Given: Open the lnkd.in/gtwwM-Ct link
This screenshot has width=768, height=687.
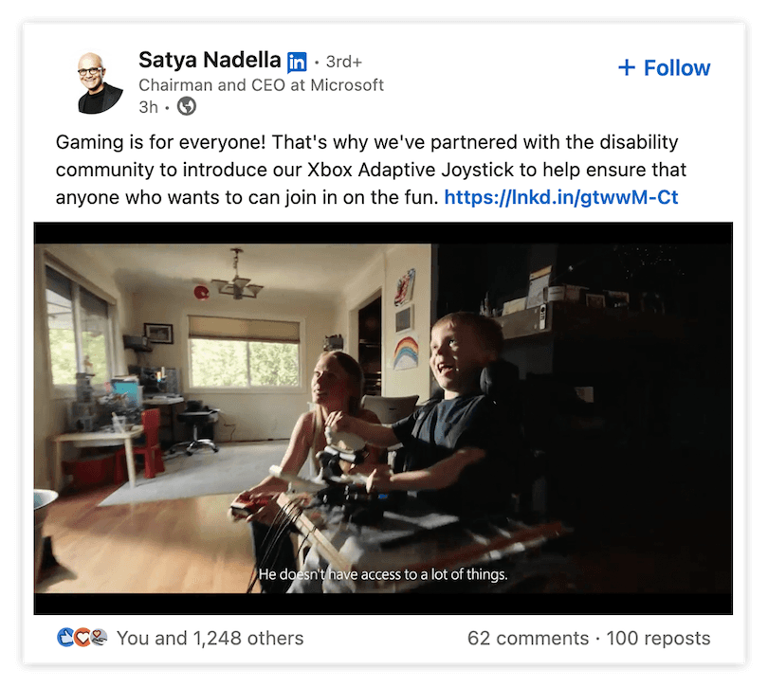Looking at the screenshot, I should 561,198.
